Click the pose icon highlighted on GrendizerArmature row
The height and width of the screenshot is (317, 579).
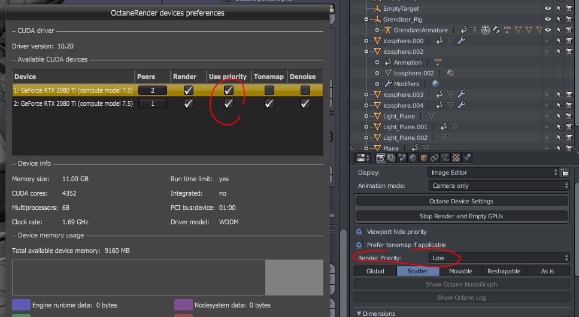click(486, 30)
